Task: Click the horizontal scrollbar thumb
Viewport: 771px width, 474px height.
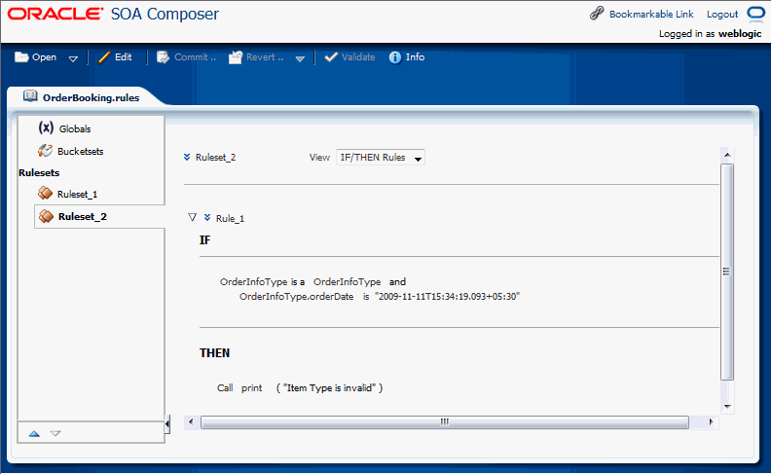Action: (445, 421)
